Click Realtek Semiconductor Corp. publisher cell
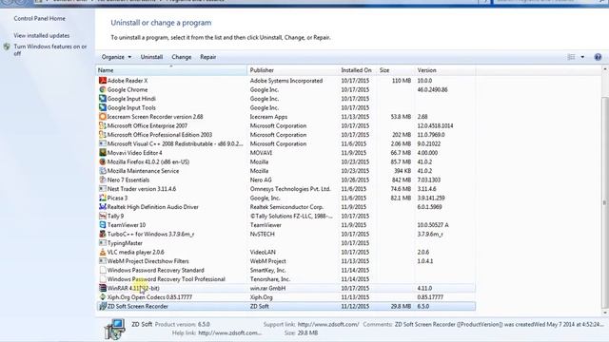 coord(286,207)
